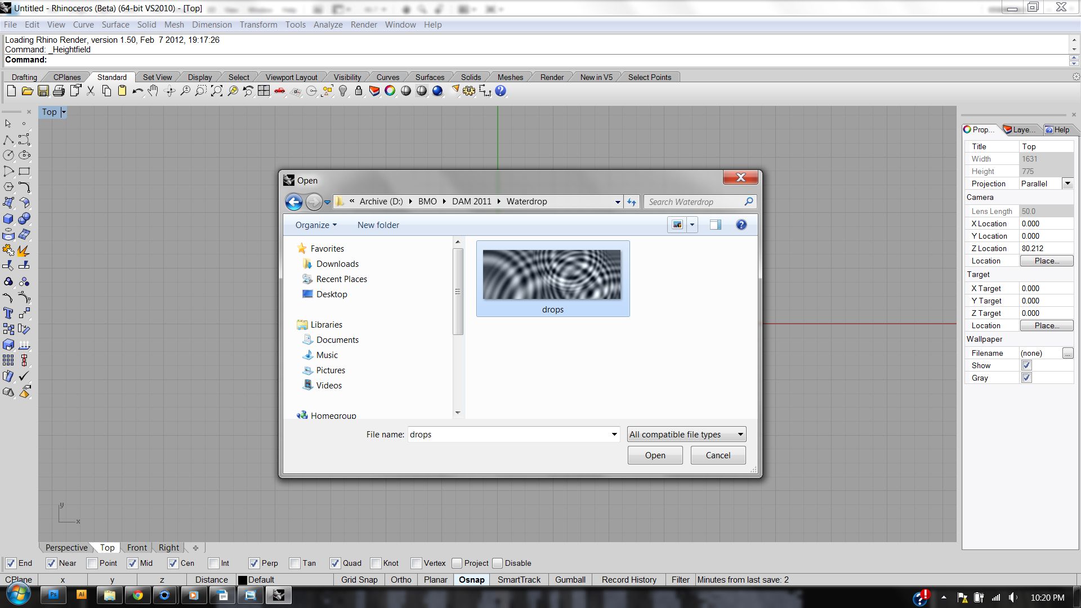Click New folder in dialog
This screenshot has width=1081, height=608.
click(378, 225)
